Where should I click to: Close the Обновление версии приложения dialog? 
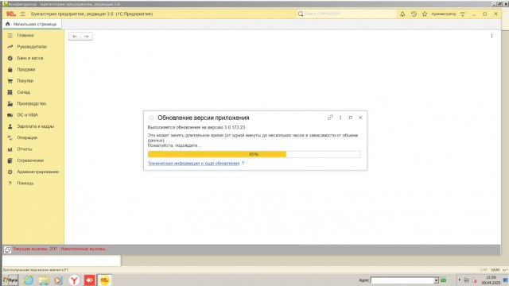(360, 118)
